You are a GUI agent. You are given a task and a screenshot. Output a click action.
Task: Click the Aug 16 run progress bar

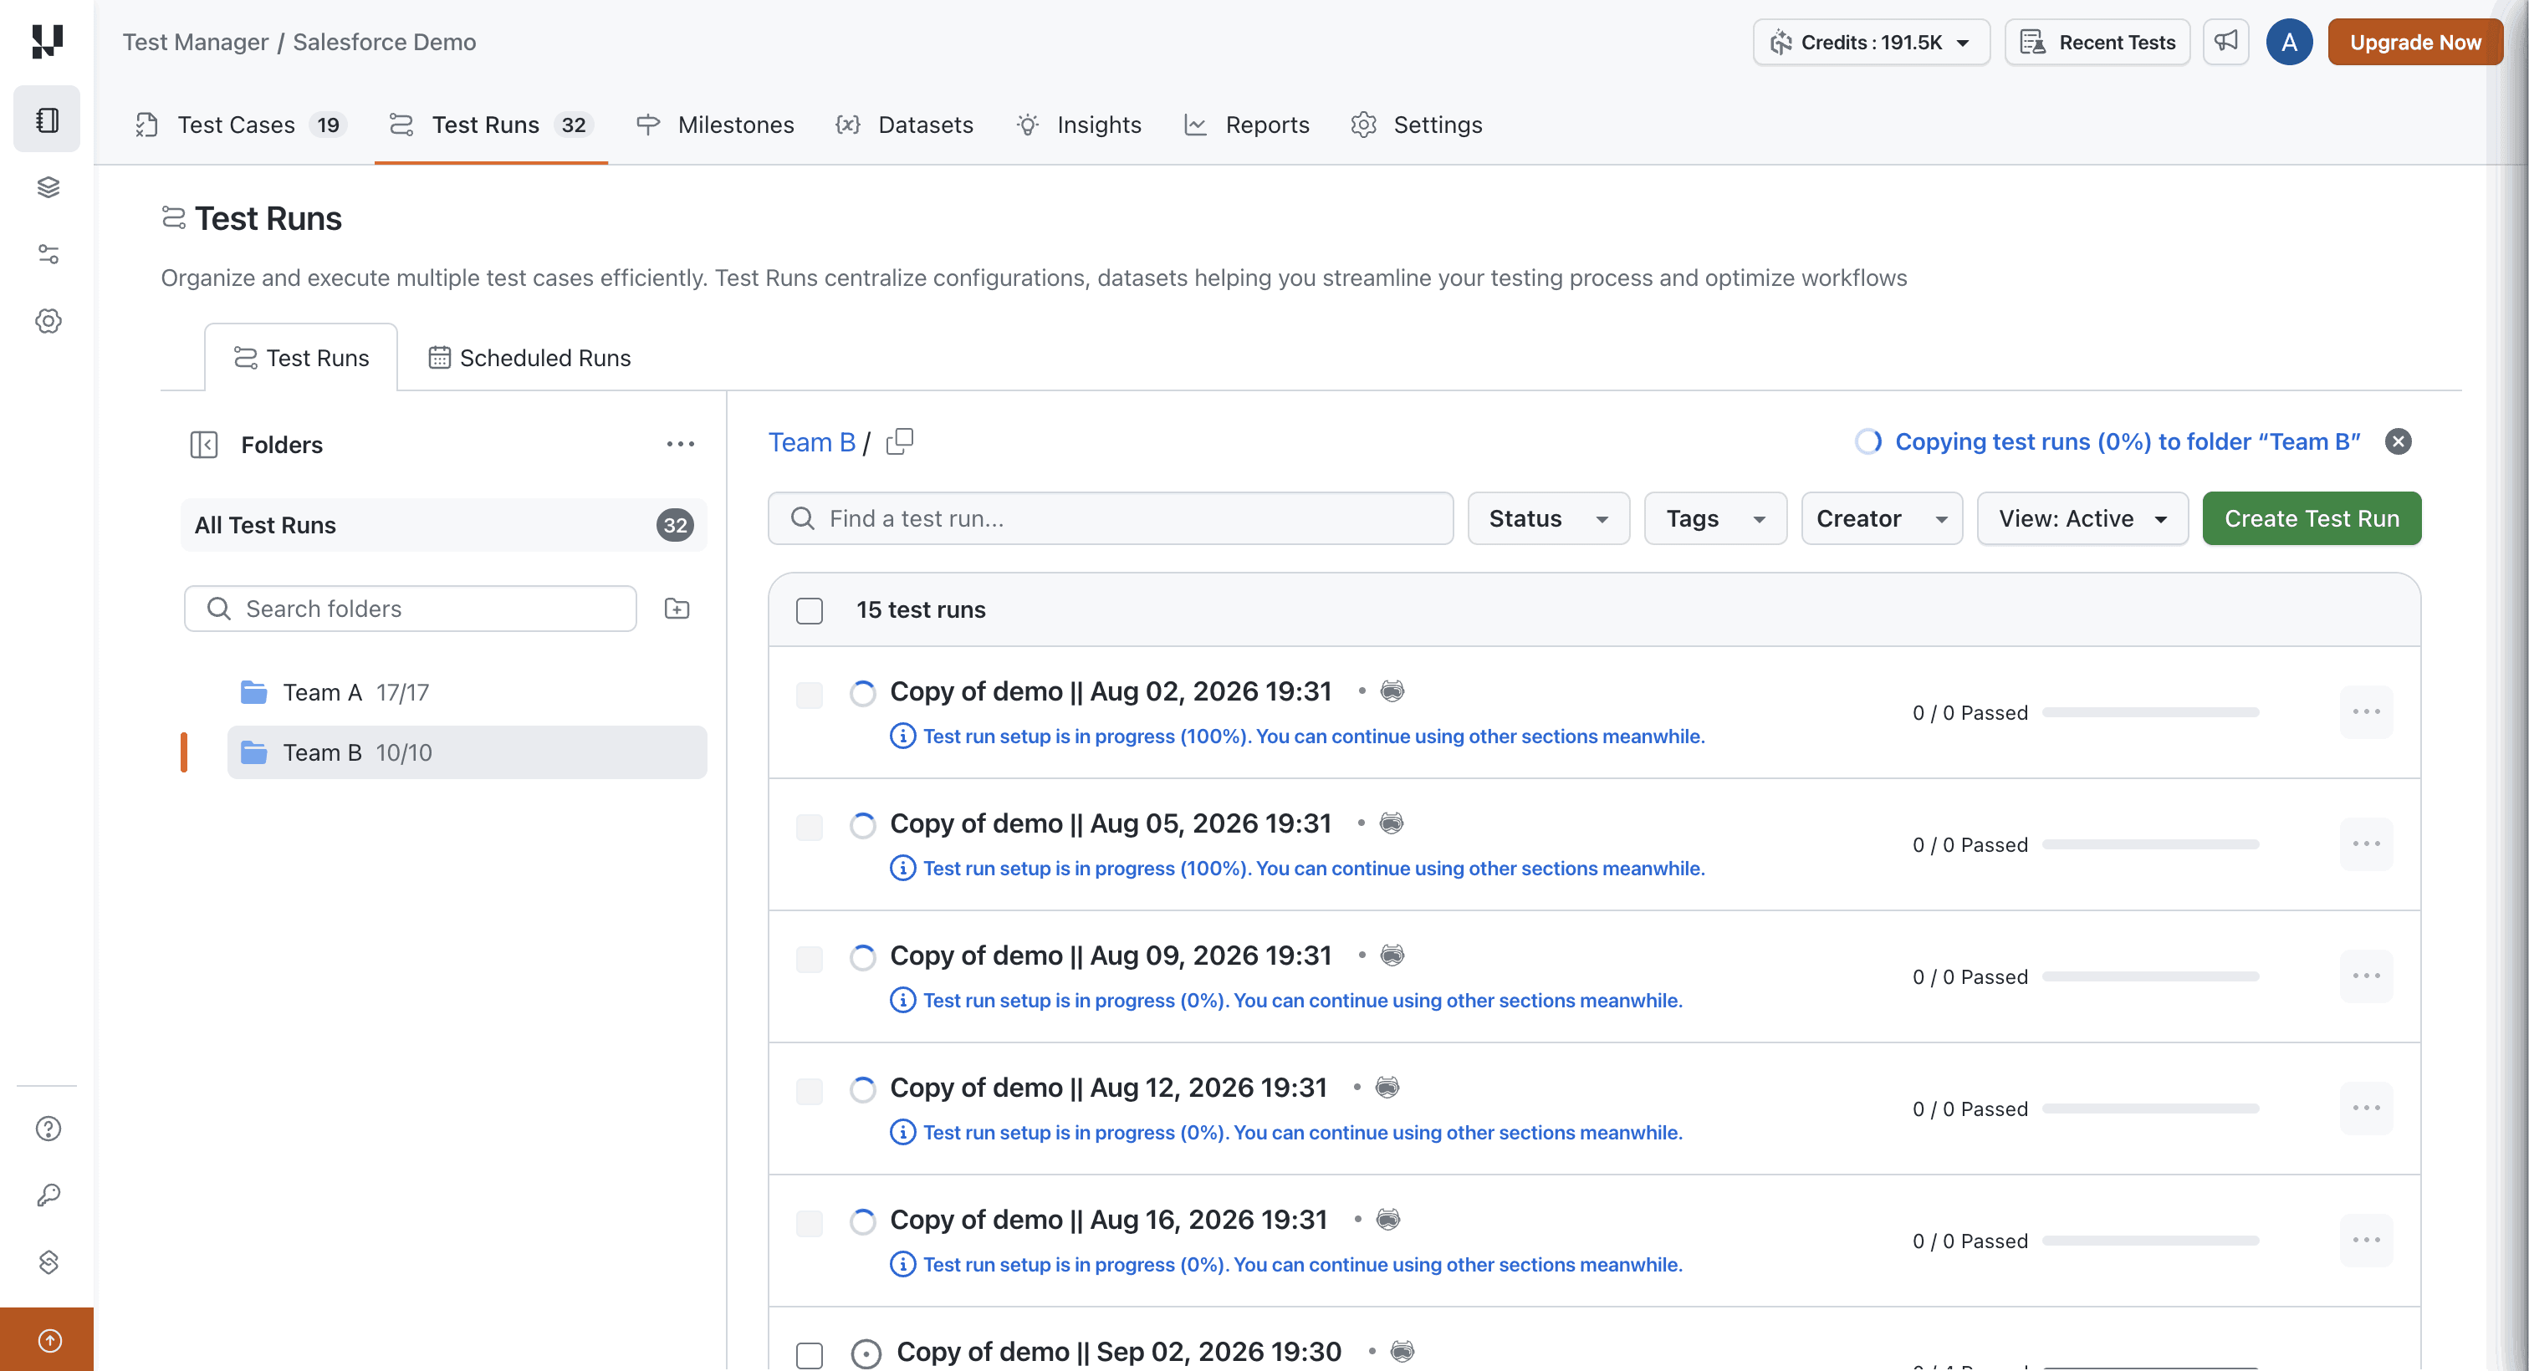click(2150, 1241)
